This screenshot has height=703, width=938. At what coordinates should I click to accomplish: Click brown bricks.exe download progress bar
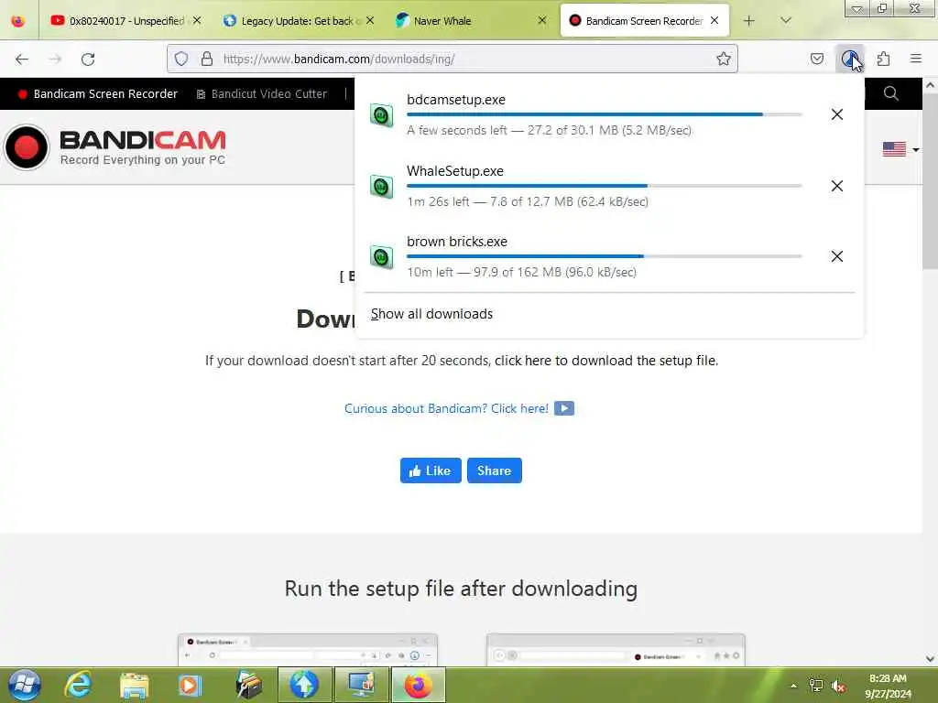pyautogui.click(x=605, y=256)
